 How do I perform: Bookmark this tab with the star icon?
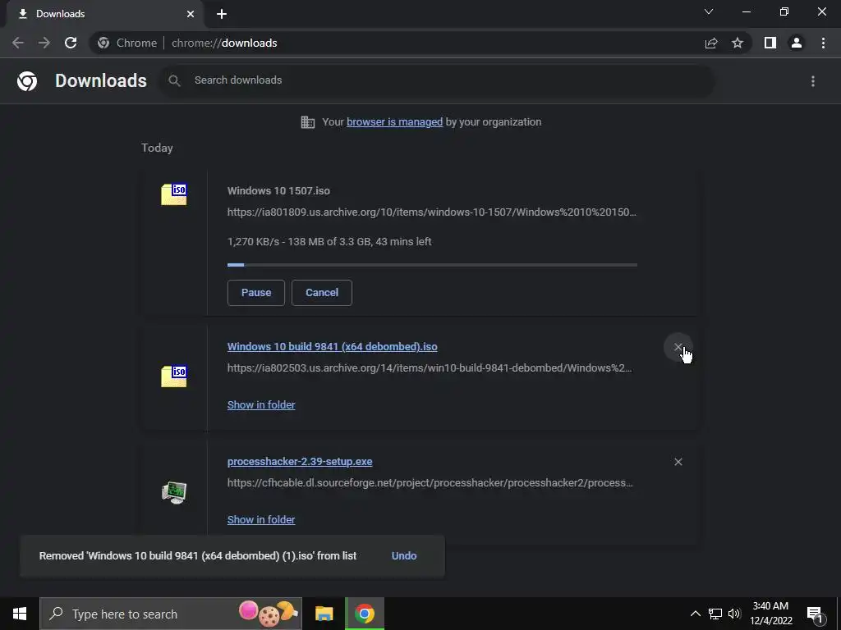(x=738, y=43)
